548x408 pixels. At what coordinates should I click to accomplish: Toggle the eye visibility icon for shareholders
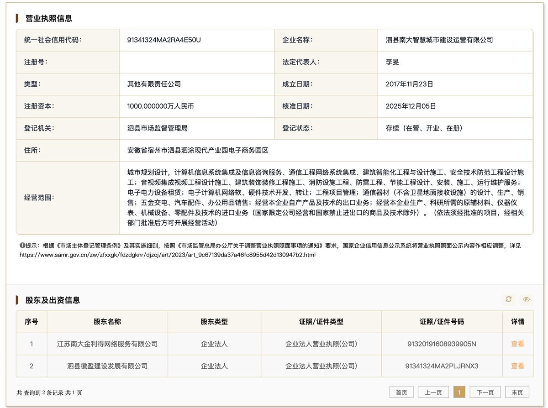(x=526, y=299)
